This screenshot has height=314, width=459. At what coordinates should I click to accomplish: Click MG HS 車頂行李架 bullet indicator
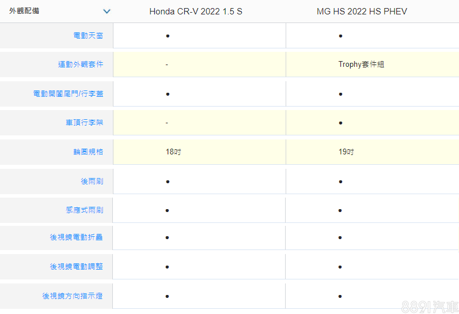tap(341, 123)
